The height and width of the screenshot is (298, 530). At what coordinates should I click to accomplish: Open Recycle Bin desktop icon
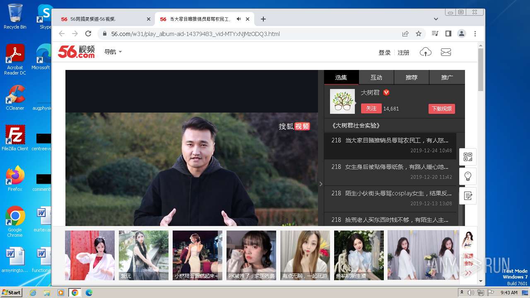coord(15,17)
